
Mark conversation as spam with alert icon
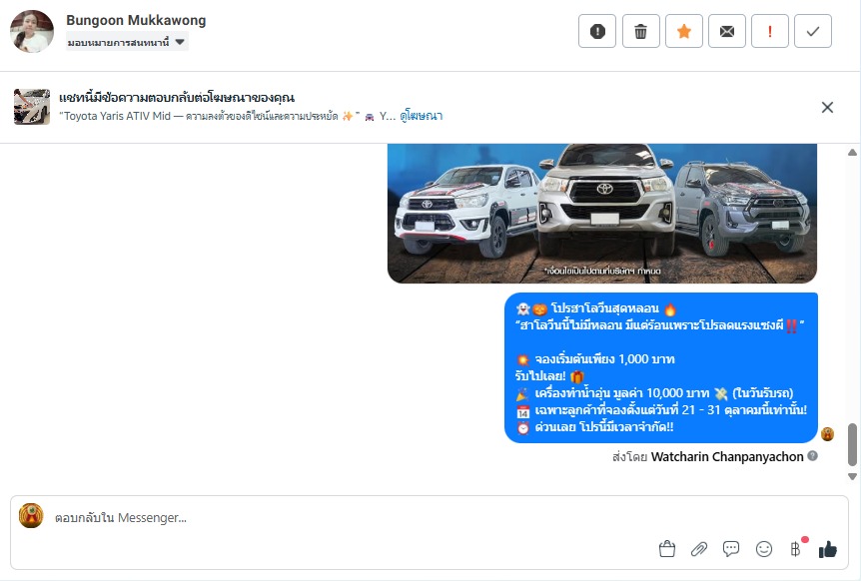597,31
